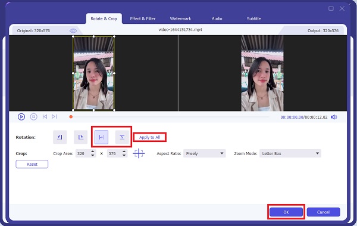Jump to previous frame
The width and height of the screenshot is (357, 226).
point(45,117)
